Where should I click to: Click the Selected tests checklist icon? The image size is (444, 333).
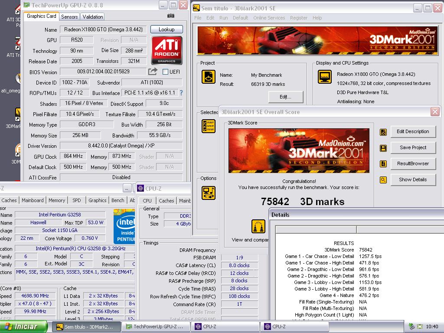click(209, 126)
